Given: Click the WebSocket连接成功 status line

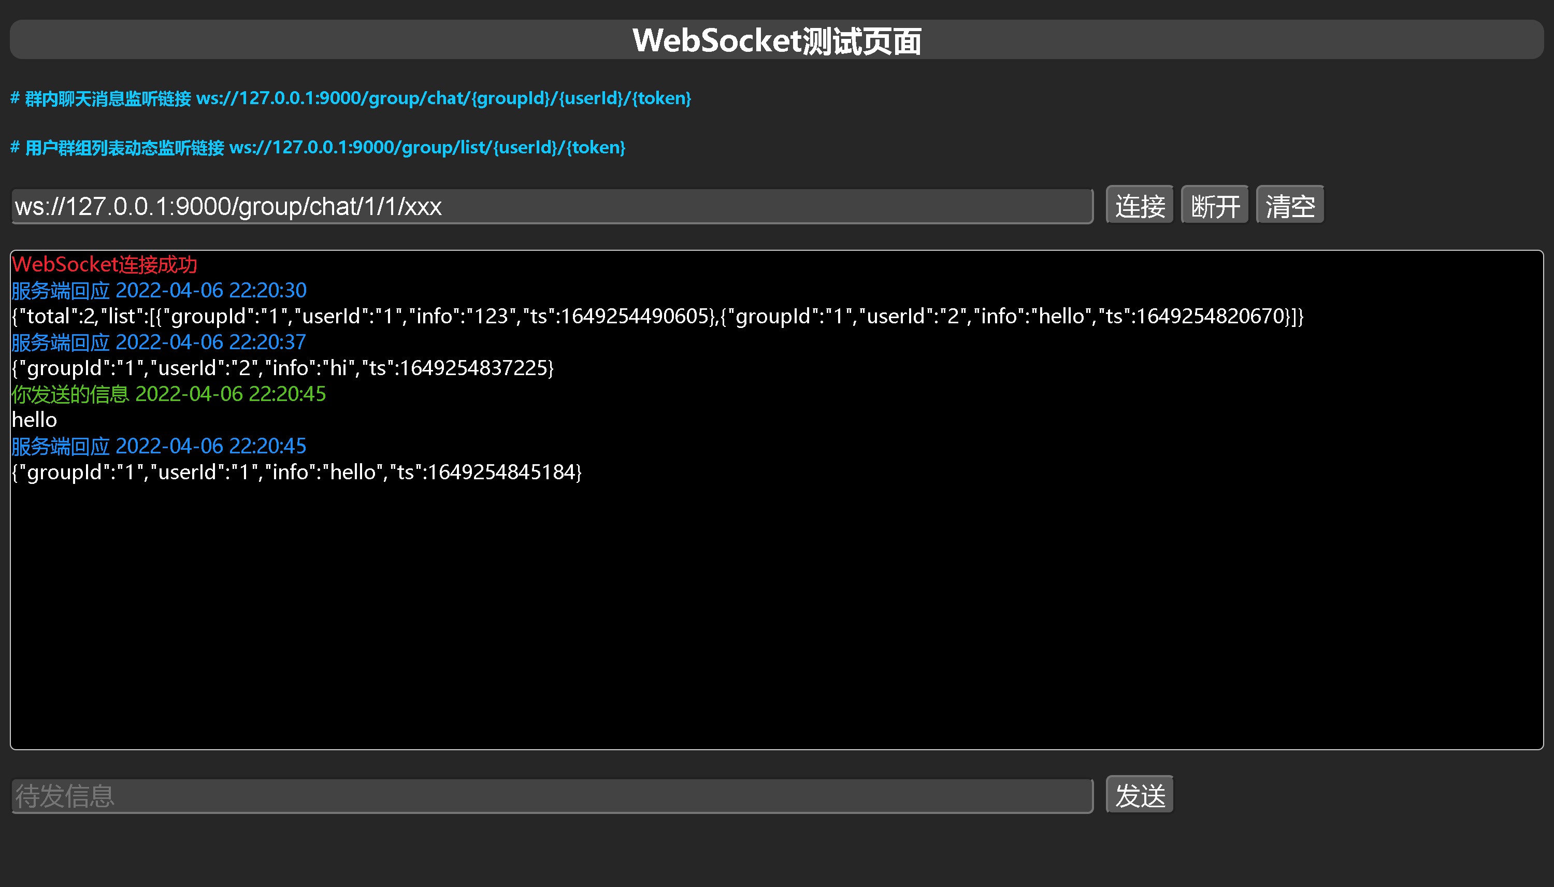Looking at the screenshot, I should point(104,264).
